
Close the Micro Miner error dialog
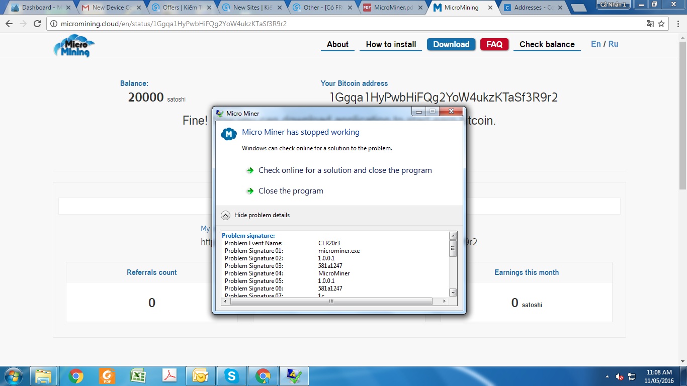pos(451,112)
